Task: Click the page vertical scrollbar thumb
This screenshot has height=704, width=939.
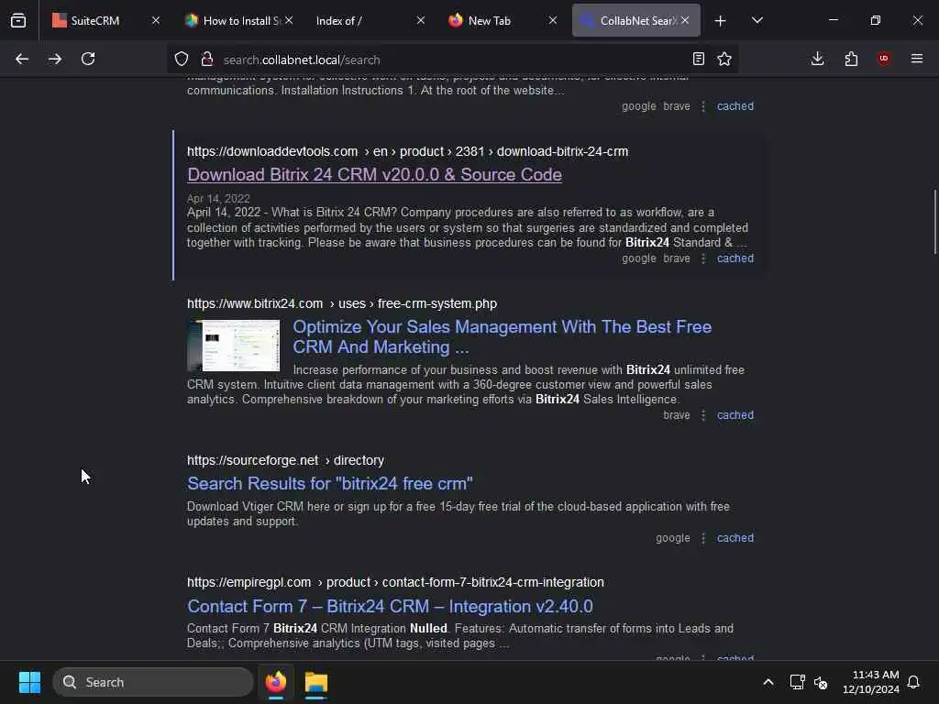Action: (x=934, y=222)
